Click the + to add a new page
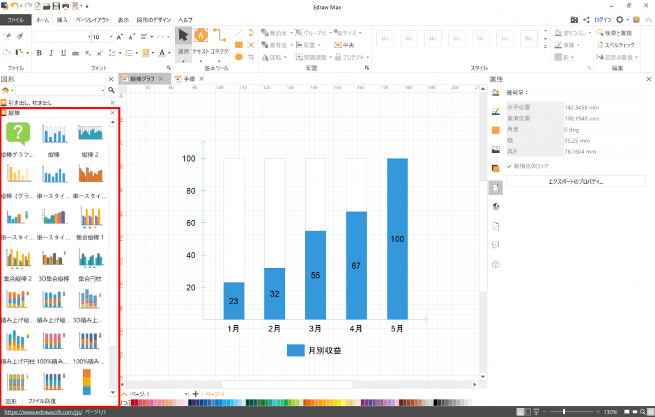 pos(196,393)
